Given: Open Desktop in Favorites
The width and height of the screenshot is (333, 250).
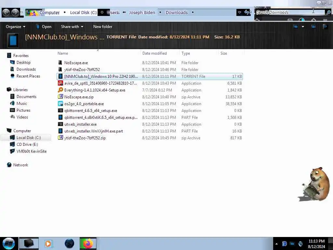Looking at the screenshot, I should point(23,62).
